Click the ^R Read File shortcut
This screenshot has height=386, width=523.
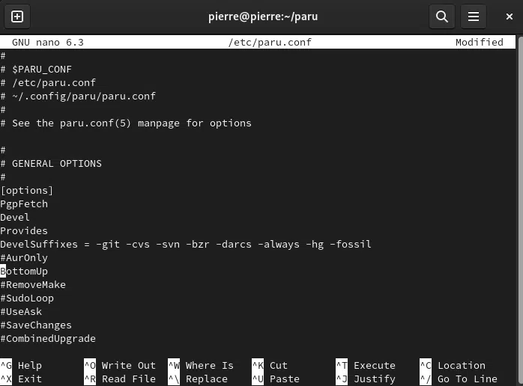point(120,379)
